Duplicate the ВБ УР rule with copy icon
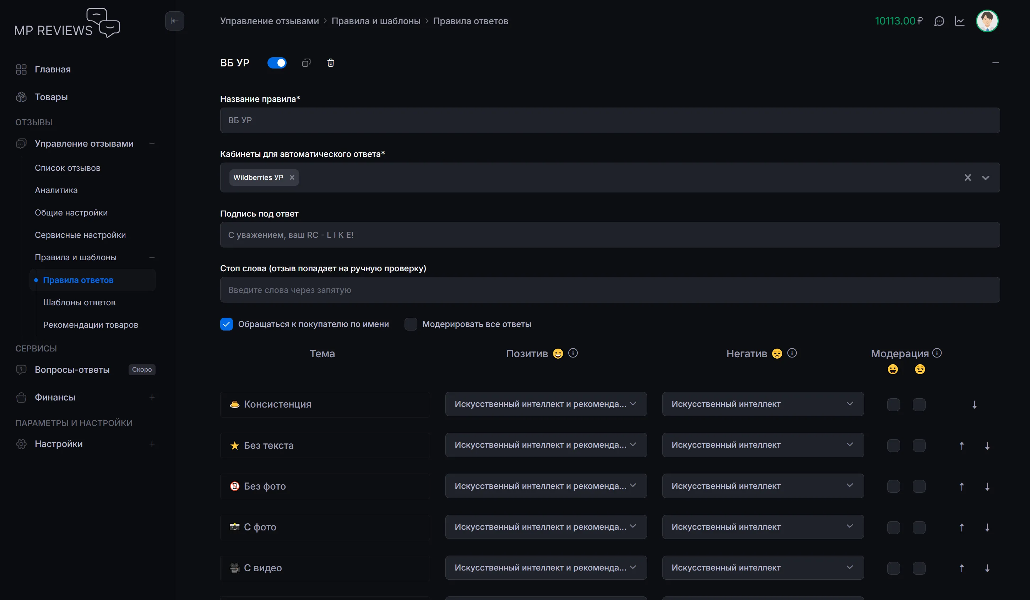The height and width of the screenshot is (600, 1030). point(306,63)
